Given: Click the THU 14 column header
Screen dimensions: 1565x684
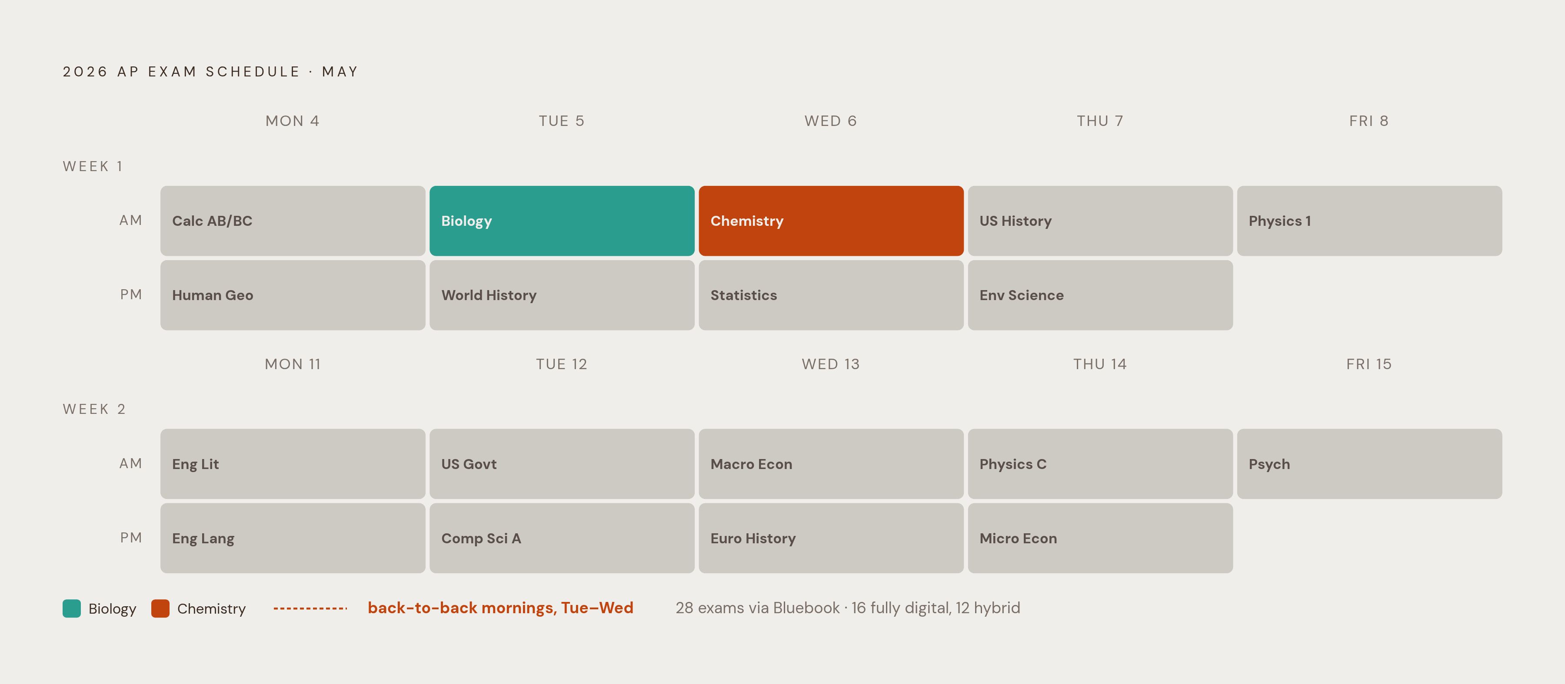Looking at the screenshot, I should (x=1100, y=364).
